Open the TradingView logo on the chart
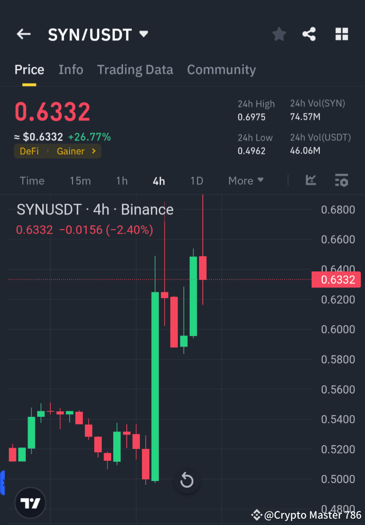The width and height of the screenshot is (365, 525). point(30,503)
